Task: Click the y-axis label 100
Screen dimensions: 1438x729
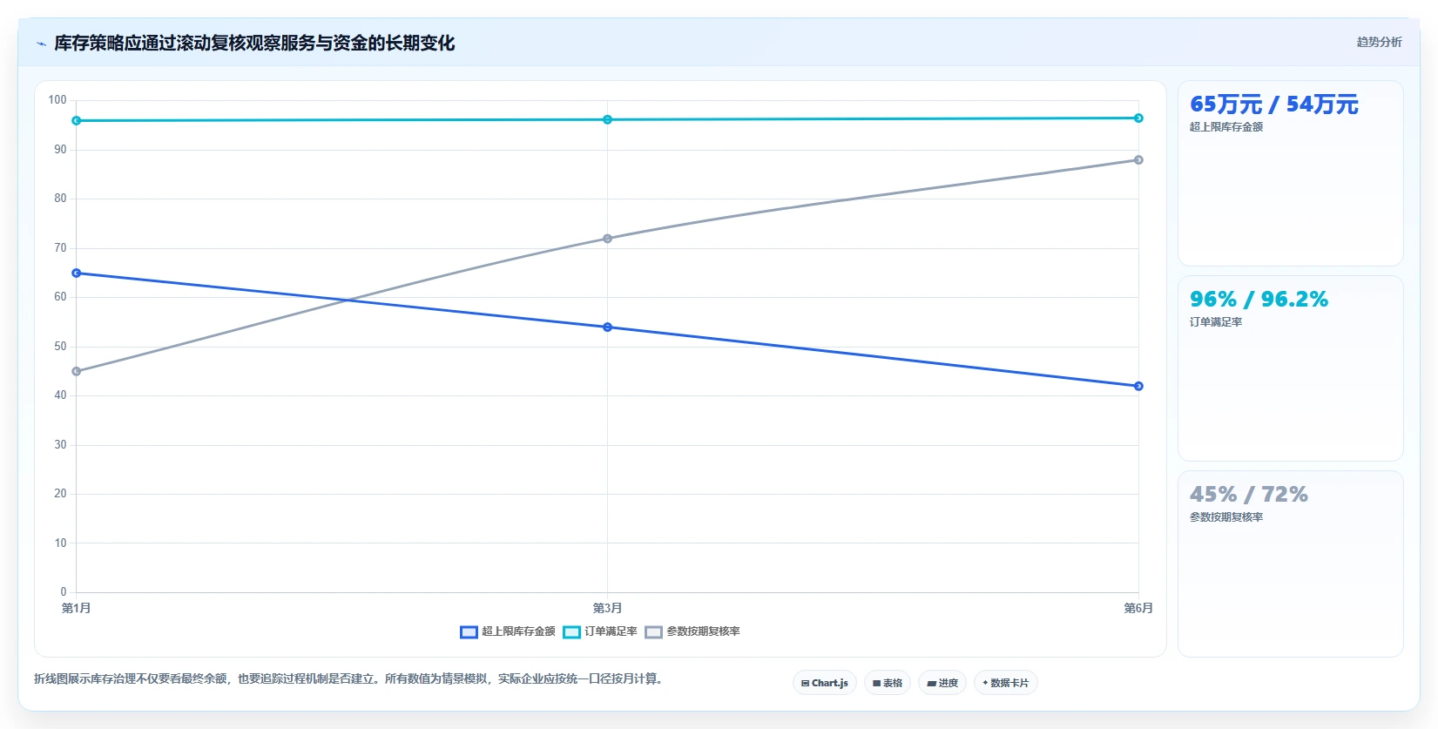Action: pos(57,100)
